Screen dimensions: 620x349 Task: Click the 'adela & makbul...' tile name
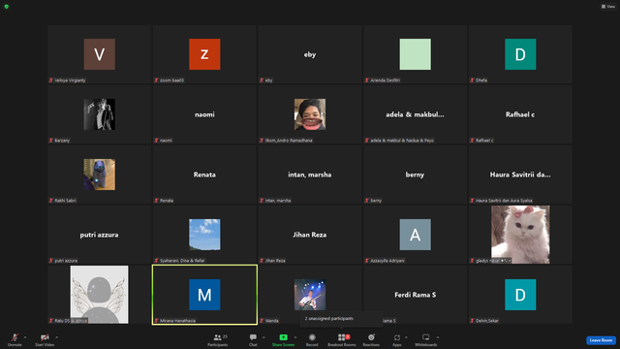(415, 114)
